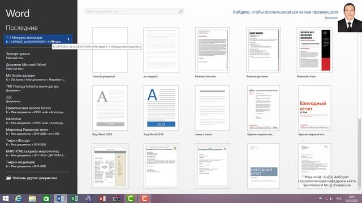Open the volume speaker tray icon
The width and height of the screenshot is (362, 203).
[x=331, y=198]
